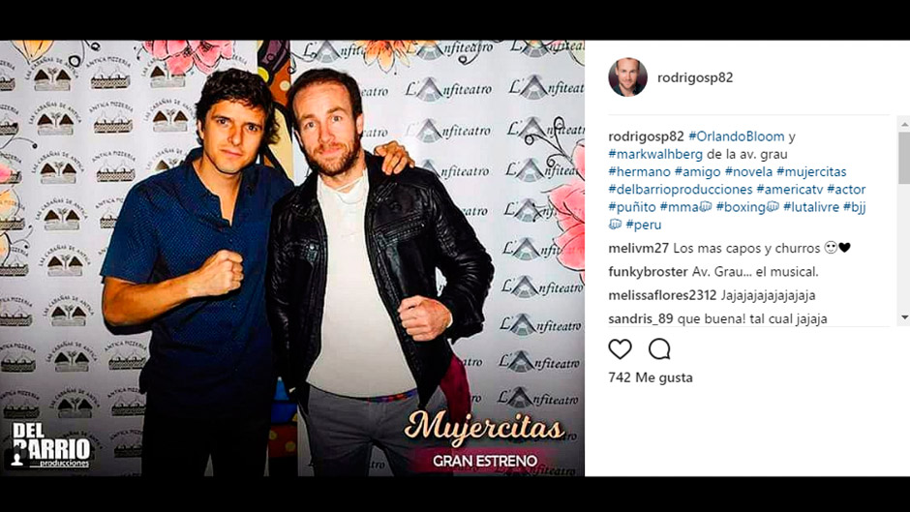Open comments with the speech bubble icon
Image resolution: width=910 pixels, height=512 pixels.
pos(659,348)
